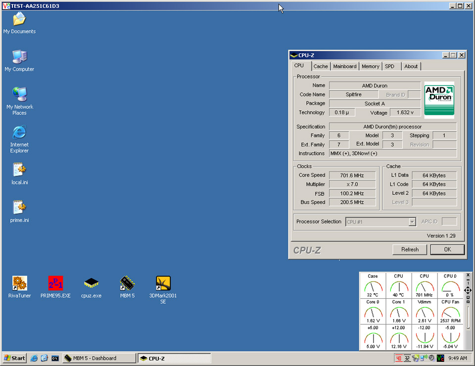Click the Voltage value 1.632 v
The height and width of the screenshot is (366, 475).
coord(405,112)
